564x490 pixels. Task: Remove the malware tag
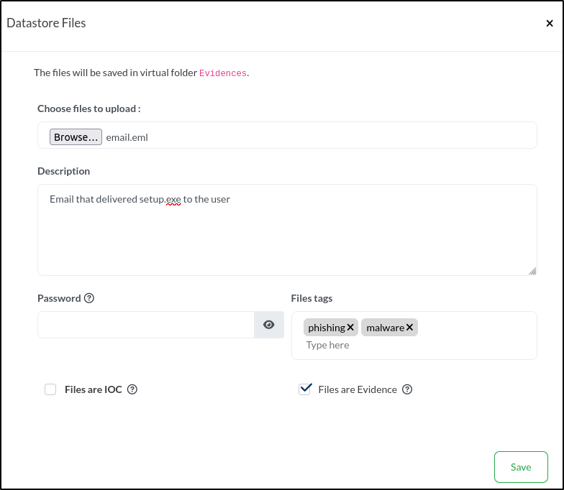[409, 328]
